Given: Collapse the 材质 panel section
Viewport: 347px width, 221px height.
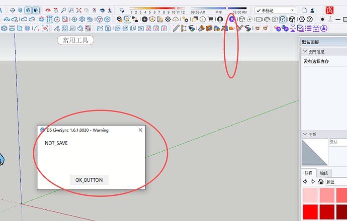Looking at the screenshot, I should [x=305, y=134].
